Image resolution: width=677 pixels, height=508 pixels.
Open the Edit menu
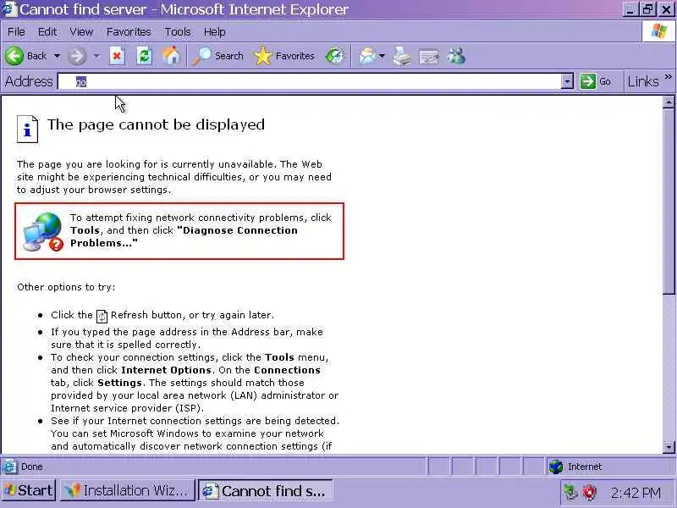[47, 32]
